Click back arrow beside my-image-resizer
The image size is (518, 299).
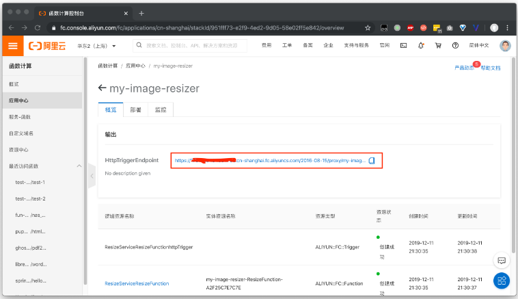click(x=102, y=88)
